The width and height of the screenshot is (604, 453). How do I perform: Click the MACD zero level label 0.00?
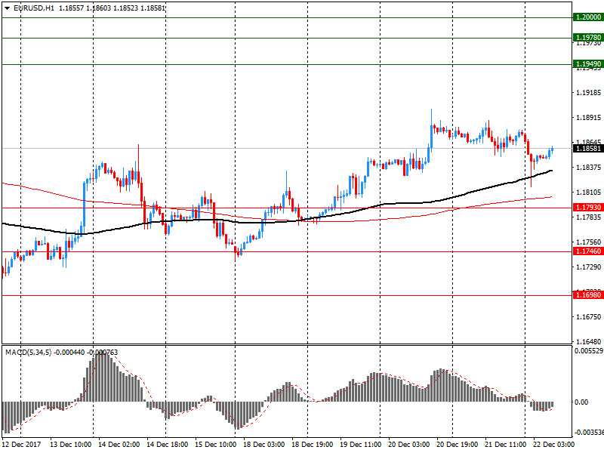point(581,402)
